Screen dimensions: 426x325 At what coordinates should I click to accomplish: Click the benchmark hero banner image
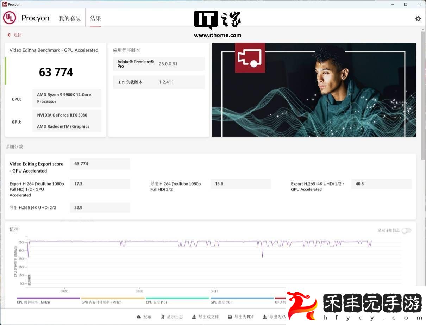(314, 90)
